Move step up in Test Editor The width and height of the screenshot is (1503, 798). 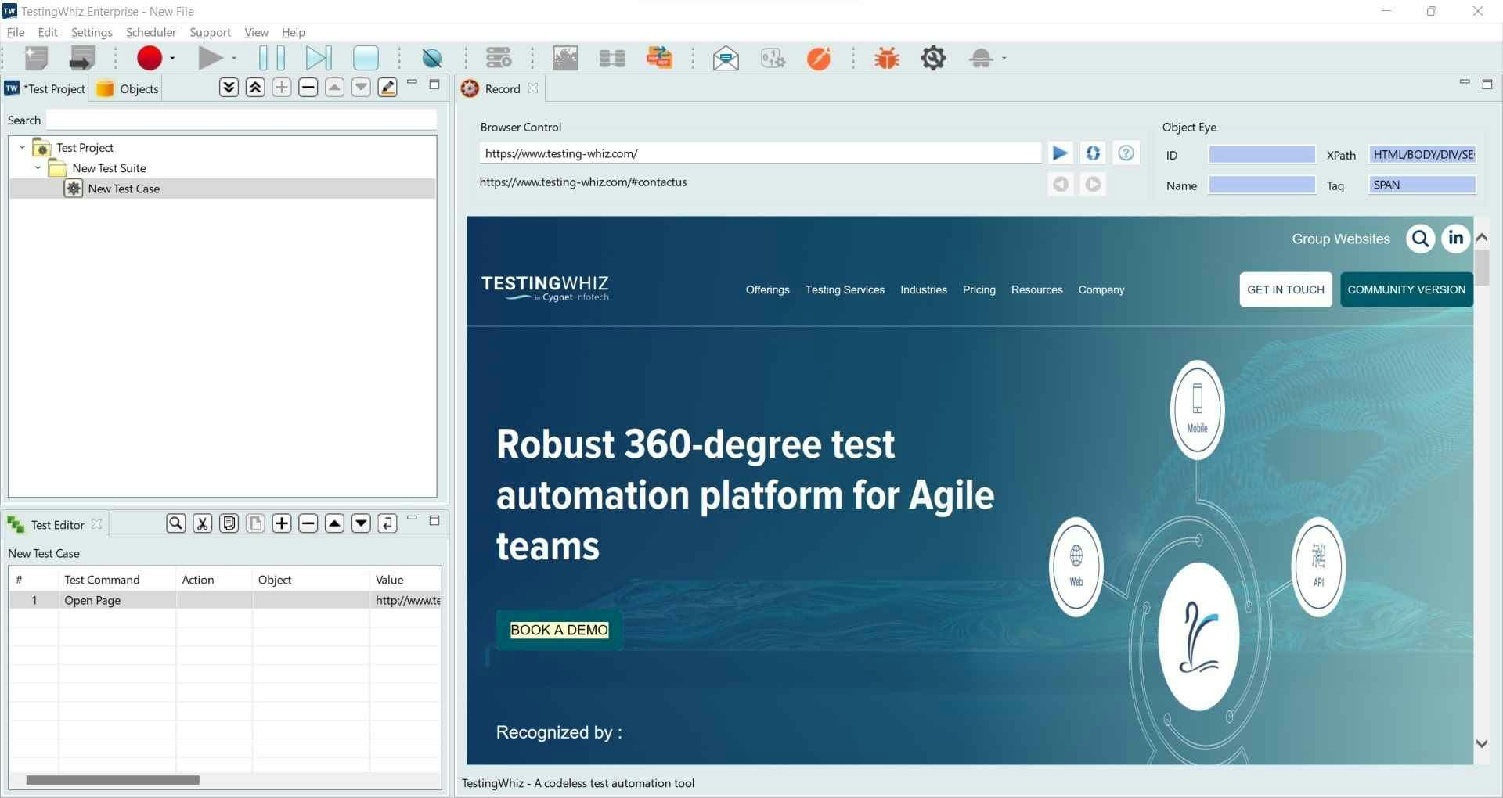click(x=335, y=523)
